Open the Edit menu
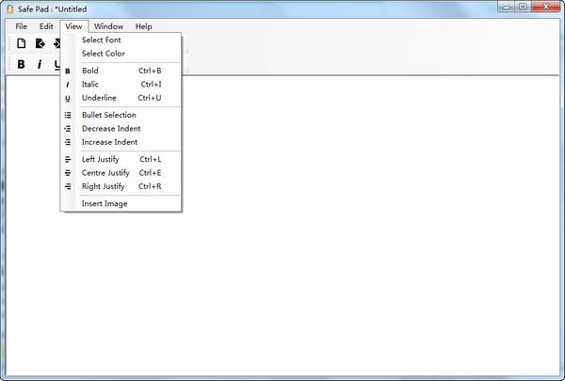Viewport: 565px width, 381px height. pyautogui.click(x=46, y=26)
